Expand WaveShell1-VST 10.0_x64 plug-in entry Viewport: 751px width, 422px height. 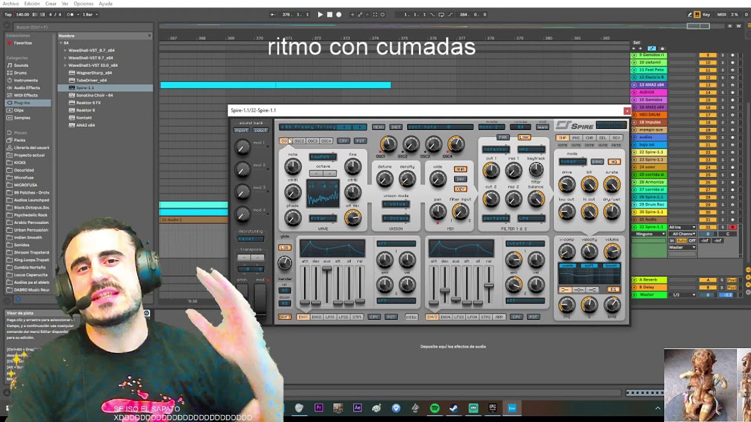[66, 65]
